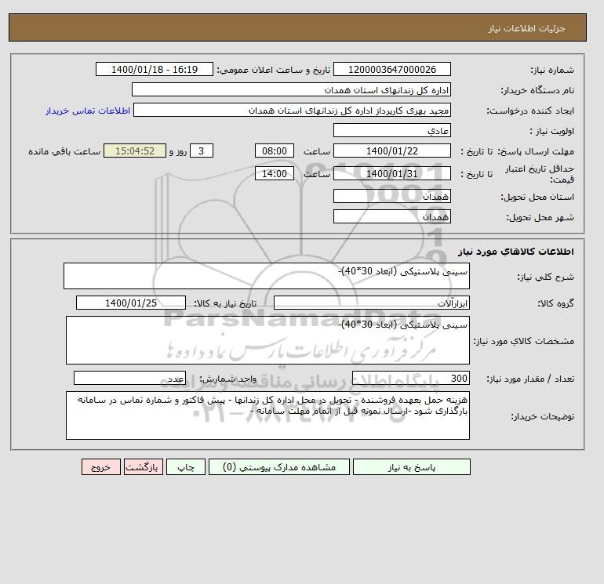Click شرح کلی نیاز text area
The width and height of the screenshot is (604, 584).
[x=267, y=276]
